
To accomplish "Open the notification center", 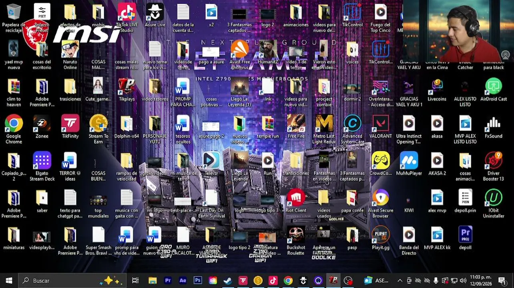I will 502,280.
